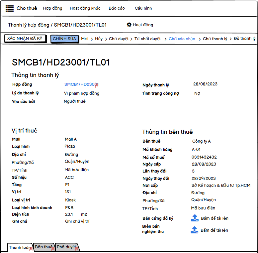Viewport: 258px width, 253px height.
Task: Click Bấm để tải lên for Biên bản nghiệm thu
Action: point(214,230)
